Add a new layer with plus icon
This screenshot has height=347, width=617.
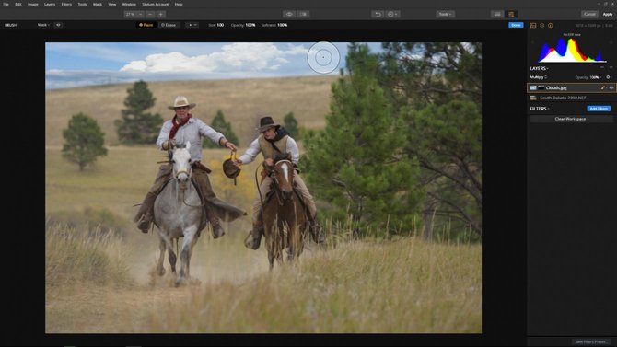tap(611, 68)
